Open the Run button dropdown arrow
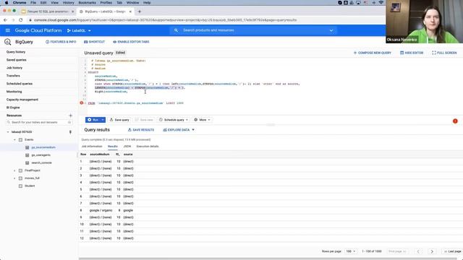 (x=103, y=120)
